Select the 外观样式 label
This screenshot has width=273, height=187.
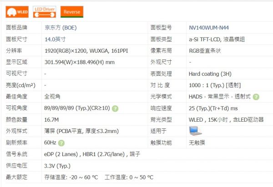(x=16, y=131)
